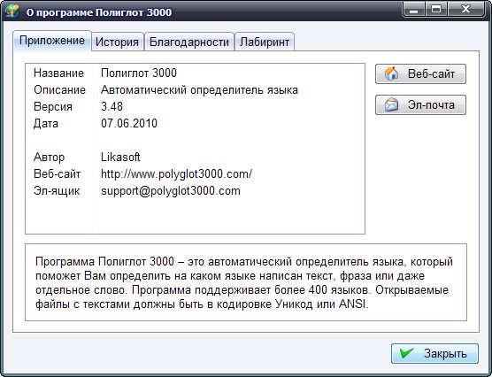Select the Описание label
The image size is (492, 377).
pos(59,90)
